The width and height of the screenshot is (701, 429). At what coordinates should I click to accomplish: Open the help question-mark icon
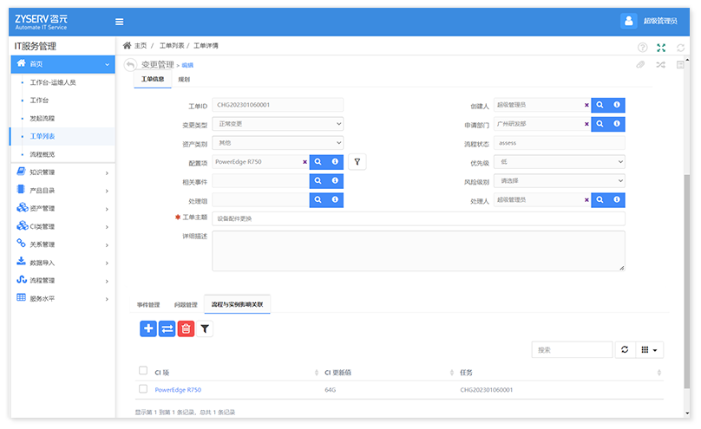(x=642, y=48)
